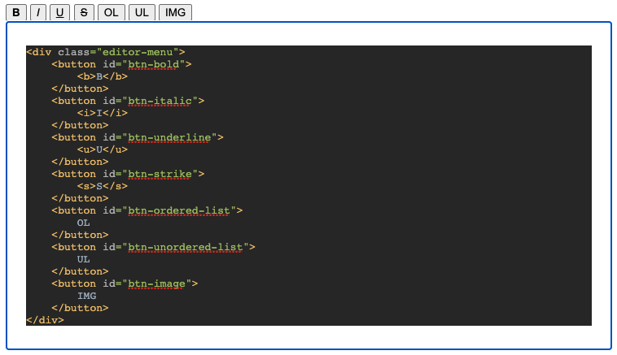Apply strikethrough with the S button
Viewport: 617px width, 355px height.
[84, 12]
